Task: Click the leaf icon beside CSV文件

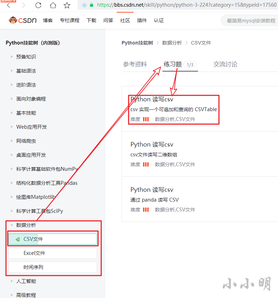Action: point(18,239)
